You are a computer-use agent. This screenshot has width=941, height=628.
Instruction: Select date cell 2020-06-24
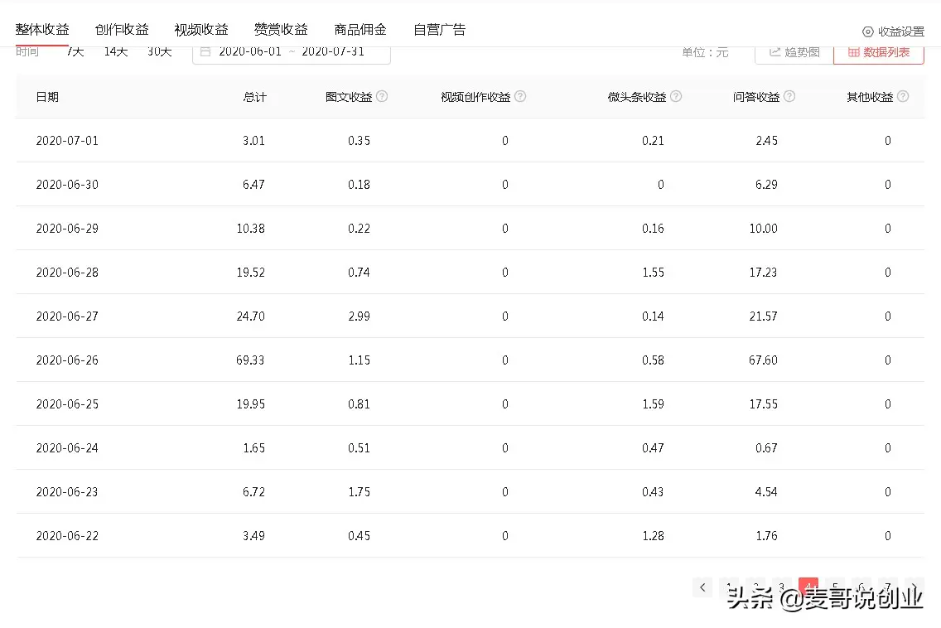pyautogui.click(x=67, y=448)
